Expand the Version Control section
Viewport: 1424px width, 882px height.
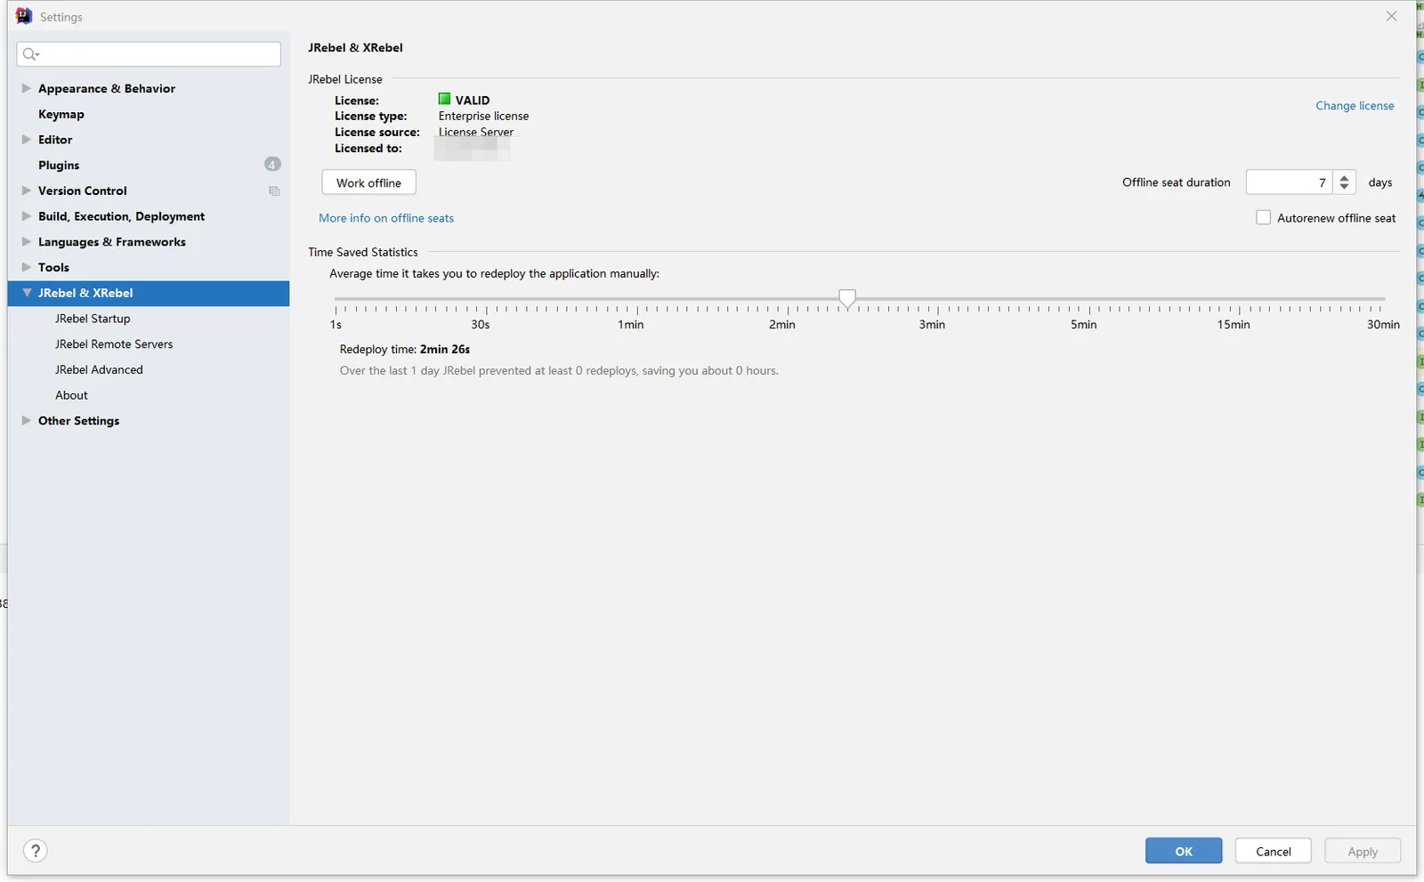point(27,190)
